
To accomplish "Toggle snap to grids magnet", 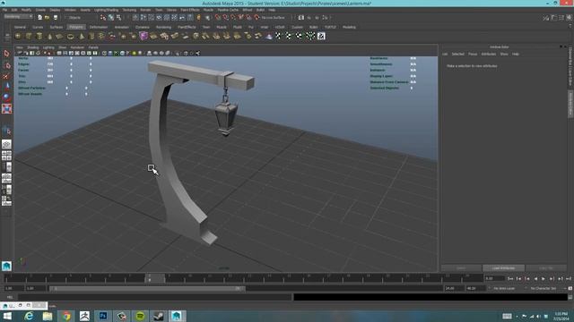I will click(218, 18).
